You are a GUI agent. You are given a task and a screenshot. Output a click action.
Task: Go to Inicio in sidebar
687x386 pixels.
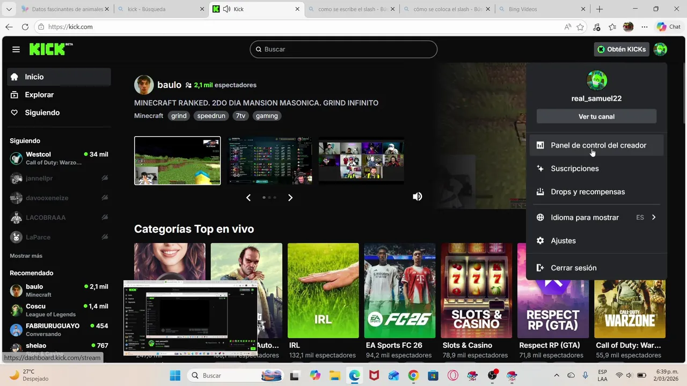pyautogui.click(x=59, y=77)
